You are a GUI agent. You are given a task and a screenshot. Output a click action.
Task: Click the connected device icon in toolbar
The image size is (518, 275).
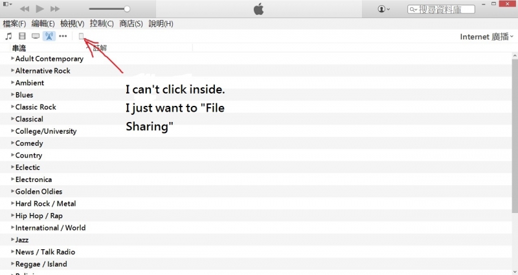82,36
